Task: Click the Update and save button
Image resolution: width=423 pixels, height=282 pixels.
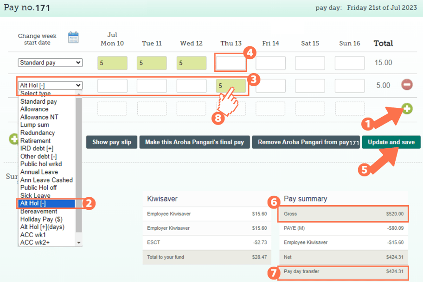Action: (x=391, y=142)
